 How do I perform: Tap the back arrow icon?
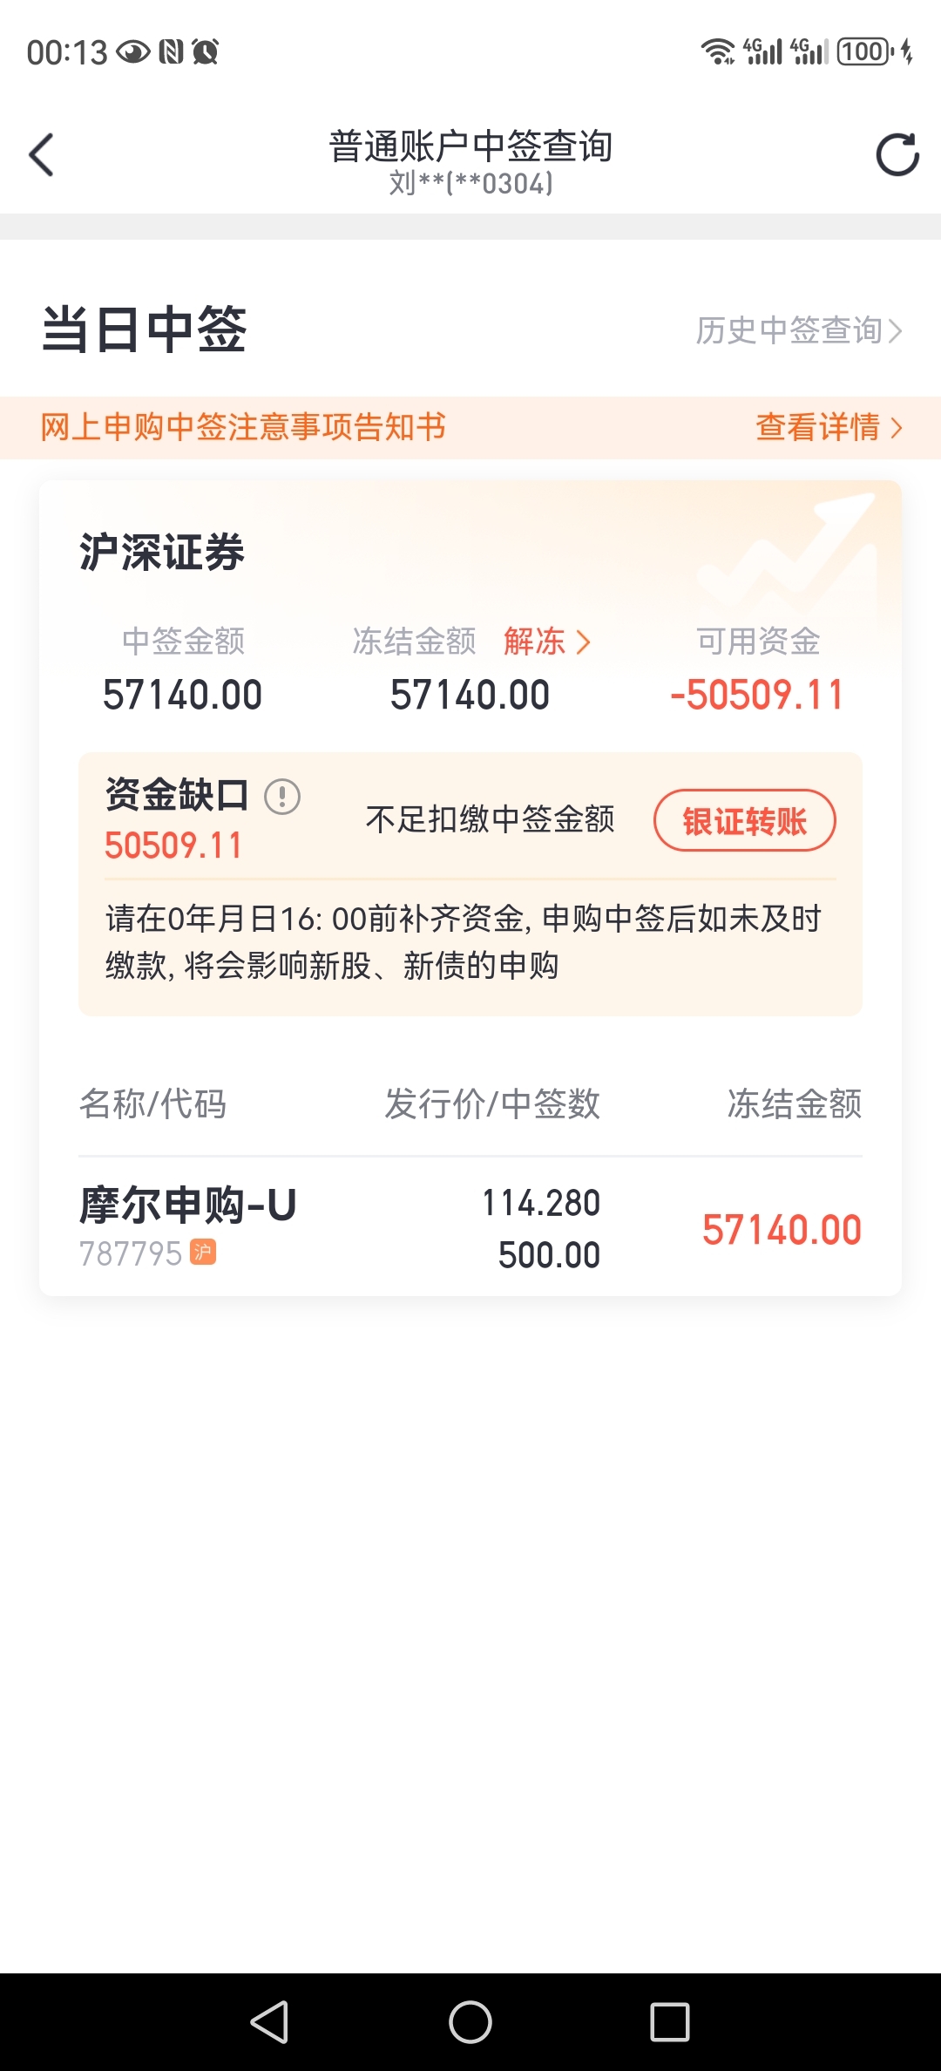coord(42,155)
